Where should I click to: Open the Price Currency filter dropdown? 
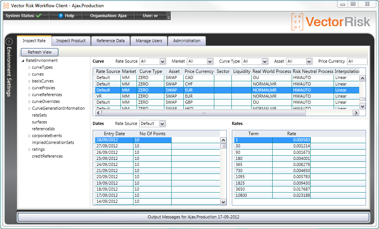pos(358,62)
